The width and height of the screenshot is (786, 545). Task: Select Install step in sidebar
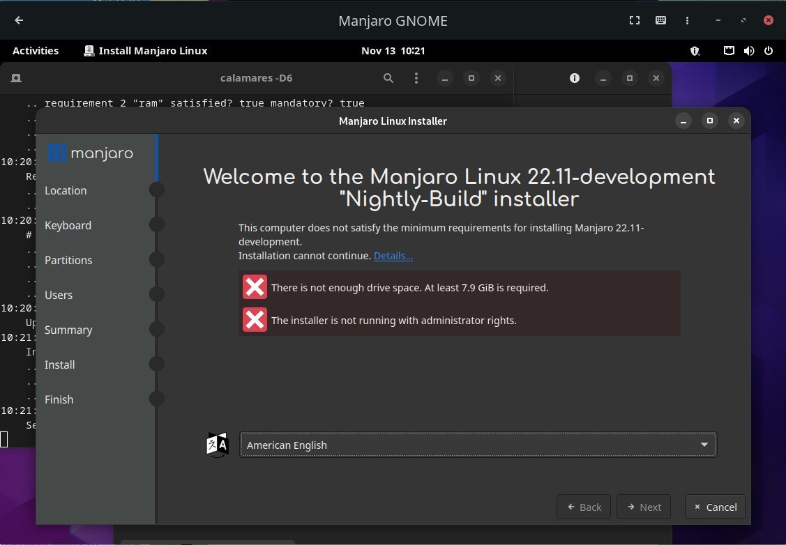[60, 364]
